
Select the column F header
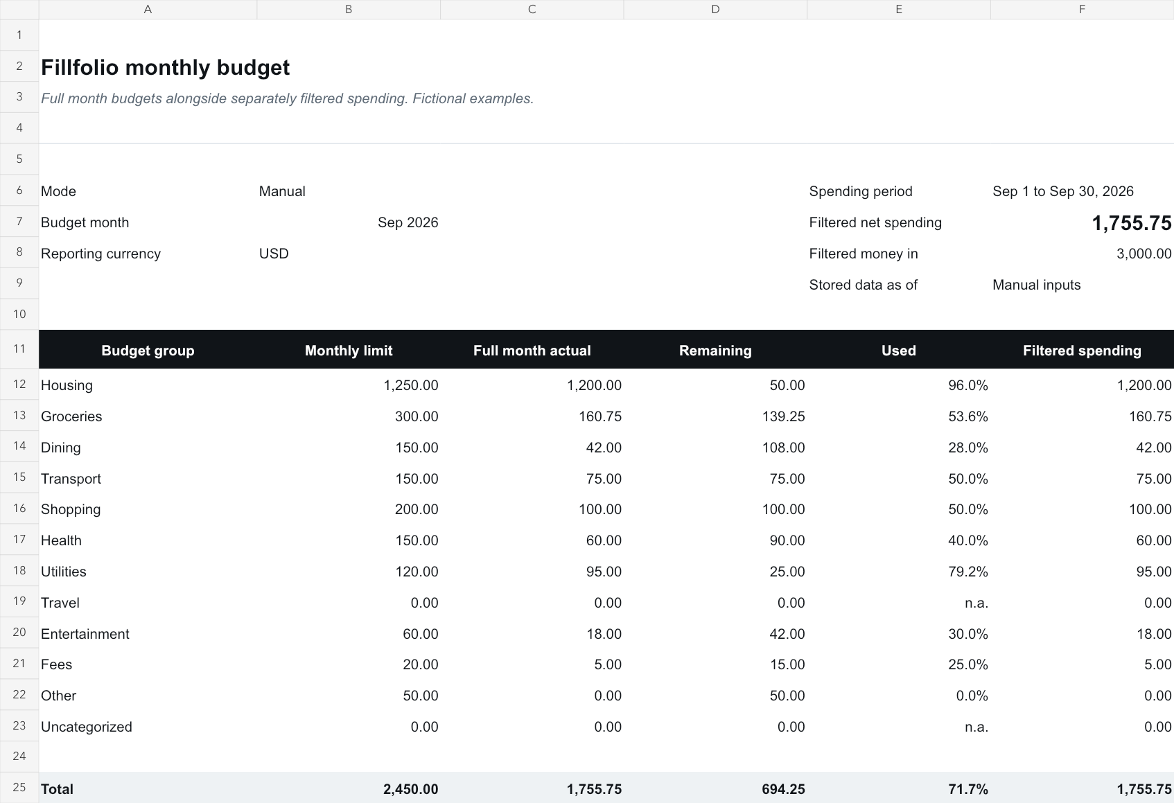(1082, 10)
